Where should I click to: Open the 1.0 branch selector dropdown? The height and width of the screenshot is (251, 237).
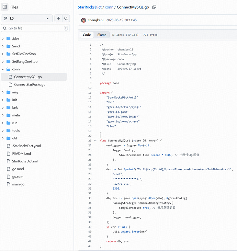pos(27,19)
